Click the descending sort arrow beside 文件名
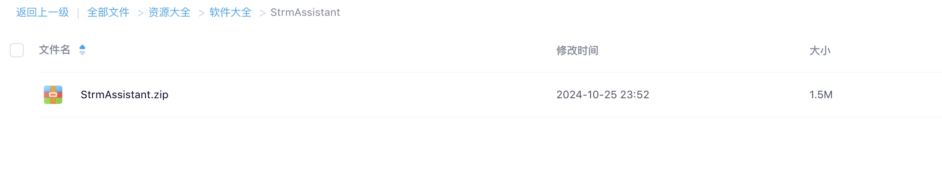Viewport: 942px width, 185px height. [x=82, y=53]
